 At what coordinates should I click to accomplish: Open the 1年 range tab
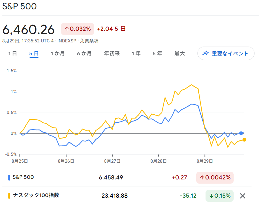coord(136,53)
